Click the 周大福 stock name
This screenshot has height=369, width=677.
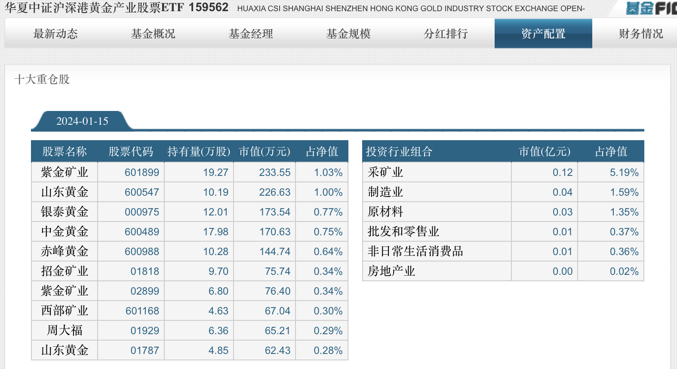click(65, 331)
